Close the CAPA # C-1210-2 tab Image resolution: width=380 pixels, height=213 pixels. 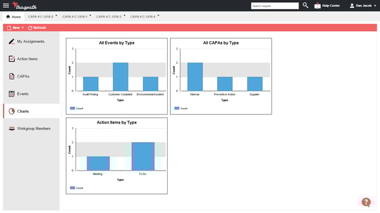pos(56,16)
